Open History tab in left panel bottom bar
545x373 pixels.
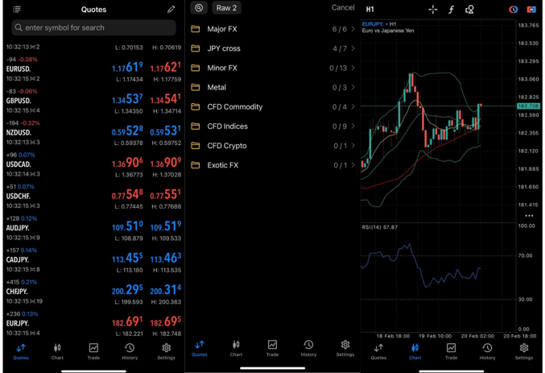pyautogui.click(x=130, y=351)
